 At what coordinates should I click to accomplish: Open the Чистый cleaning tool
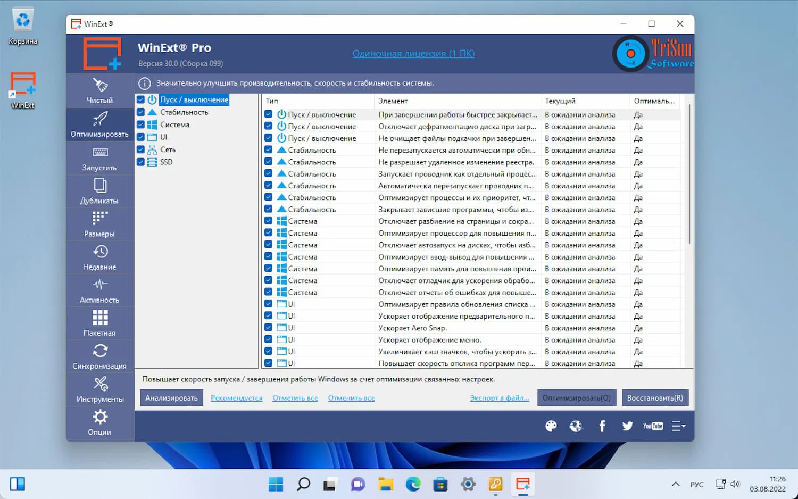point(99,90)
